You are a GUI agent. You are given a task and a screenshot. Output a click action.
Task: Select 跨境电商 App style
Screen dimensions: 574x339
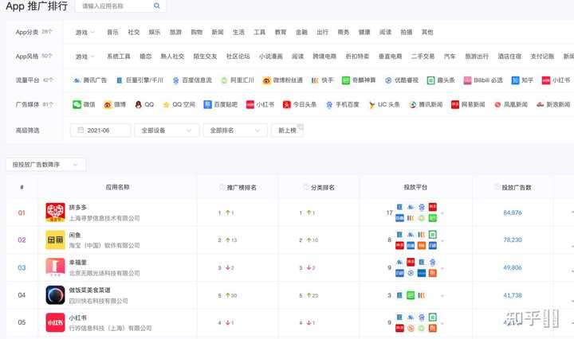(x=324, y=56)
